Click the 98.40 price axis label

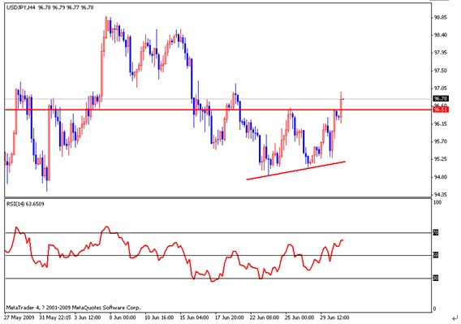pos(441,35)
